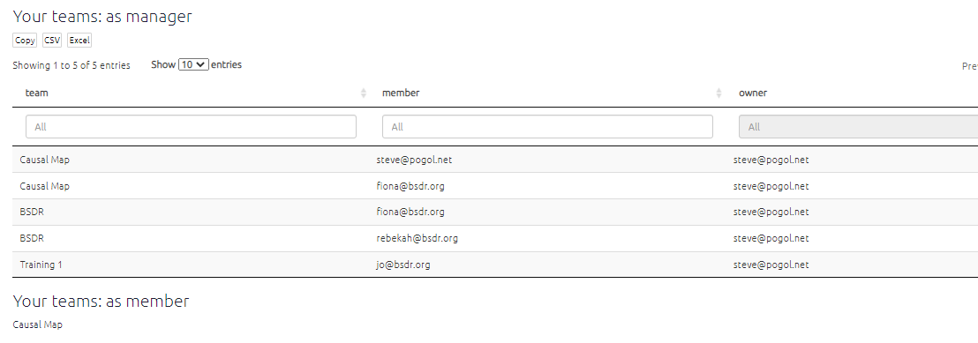978x343 pixels.
Task: Copy the table with Copy button
Action: (25, 41)
